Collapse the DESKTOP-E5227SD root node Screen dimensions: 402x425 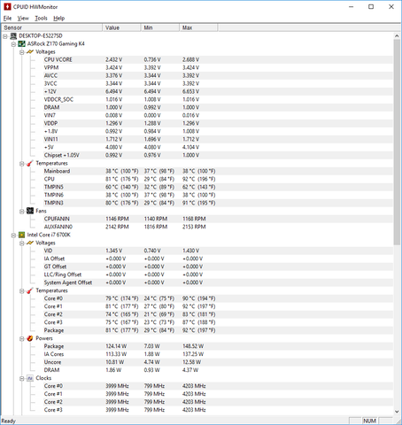pos(5,36)
